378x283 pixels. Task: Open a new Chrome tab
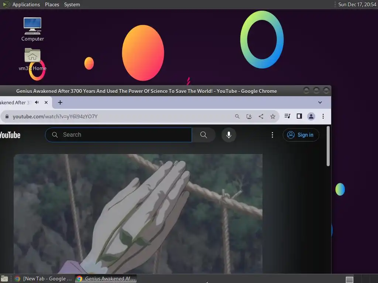coord(60,102)
